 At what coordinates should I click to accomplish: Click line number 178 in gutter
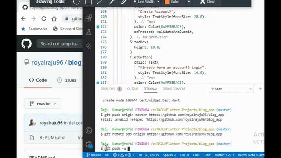click(x=104, y=57)
